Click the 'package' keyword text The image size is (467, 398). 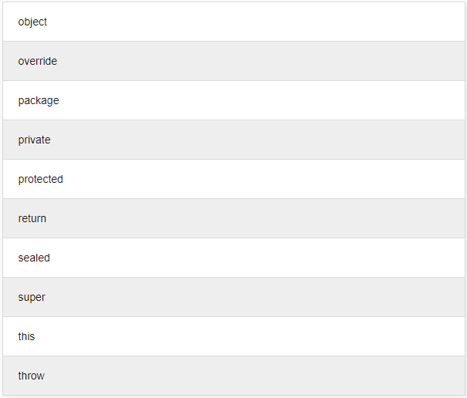(38, 100)
